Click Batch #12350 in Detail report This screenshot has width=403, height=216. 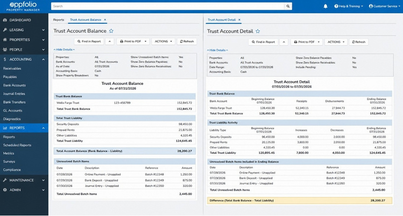pyautogui.click(x=336, y=183)
